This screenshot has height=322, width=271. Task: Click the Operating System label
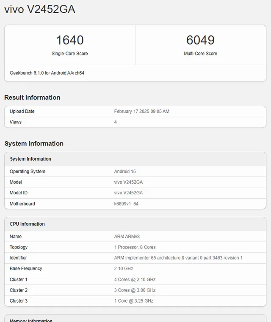point(28,172)
